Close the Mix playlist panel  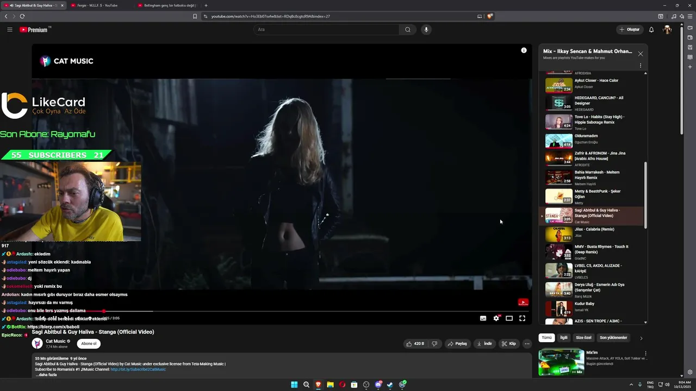pyautogui.click(x=641, y=54)
